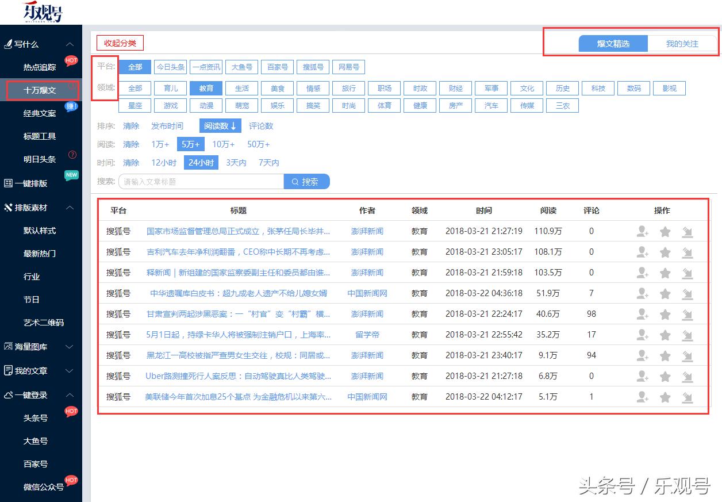
Task: Select the 7天内 time filter
Action: 268,163
